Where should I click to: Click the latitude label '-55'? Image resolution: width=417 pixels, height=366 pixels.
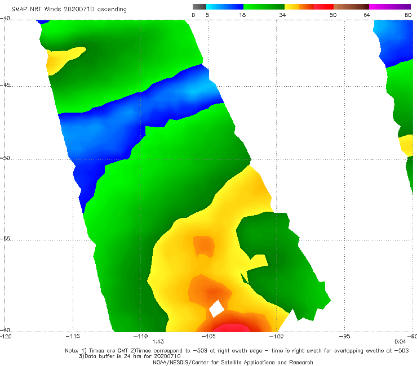(5, 238)
